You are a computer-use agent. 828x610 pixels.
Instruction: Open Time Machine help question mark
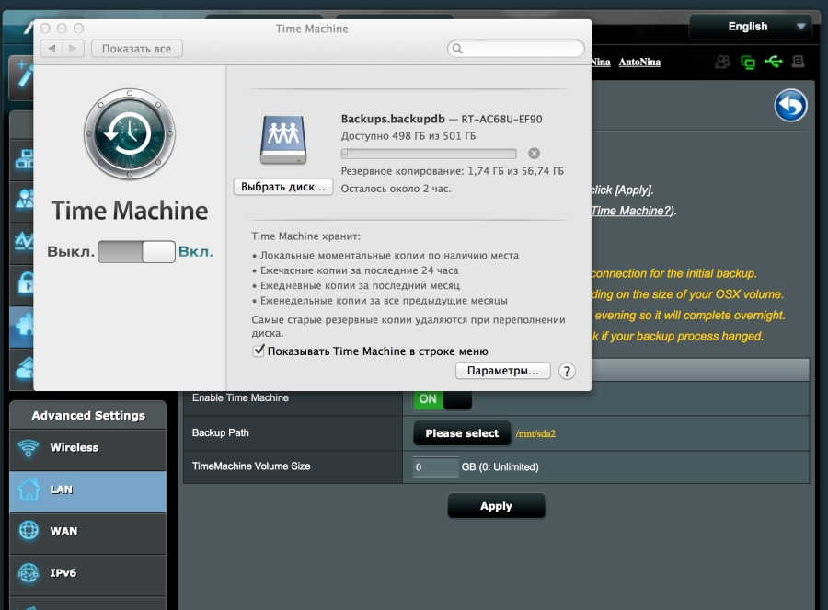coord(567,372)
